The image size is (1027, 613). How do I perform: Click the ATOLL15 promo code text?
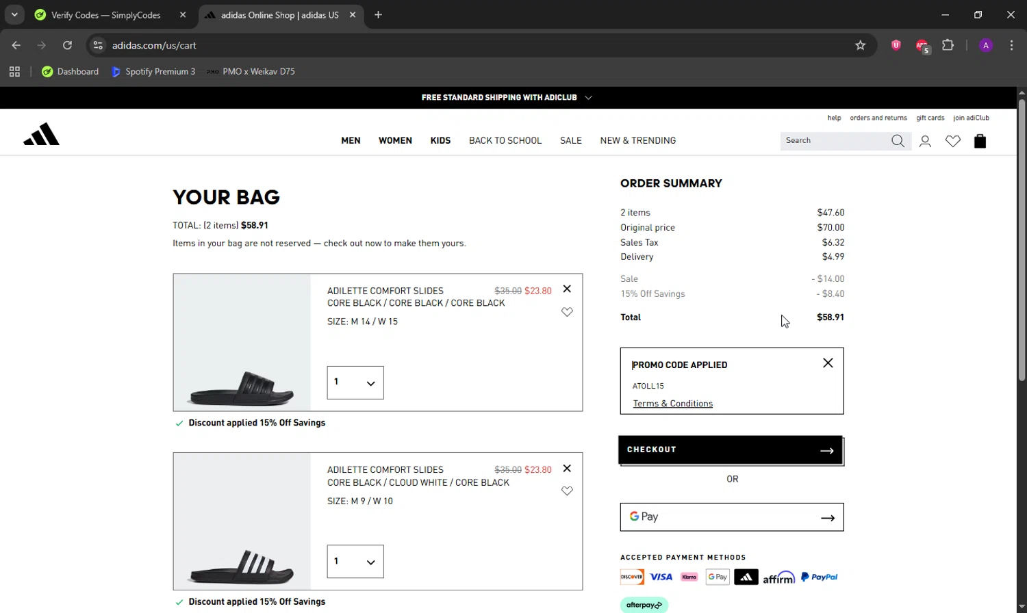coord(648,386)
